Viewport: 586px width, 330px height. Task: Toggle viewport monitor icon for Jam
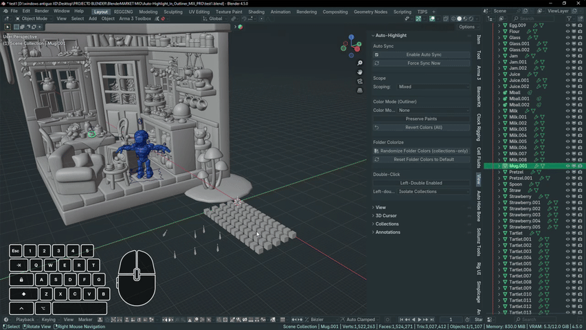point(574,56)
